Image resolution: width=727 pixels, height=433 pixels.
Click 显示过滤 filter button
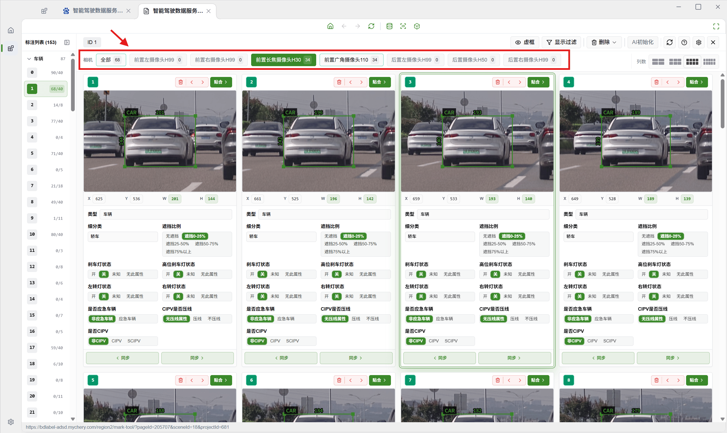tap(561, 42)
